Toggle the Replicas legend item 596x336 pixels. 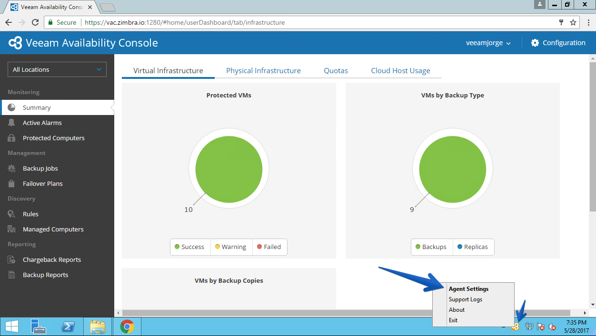473,247
